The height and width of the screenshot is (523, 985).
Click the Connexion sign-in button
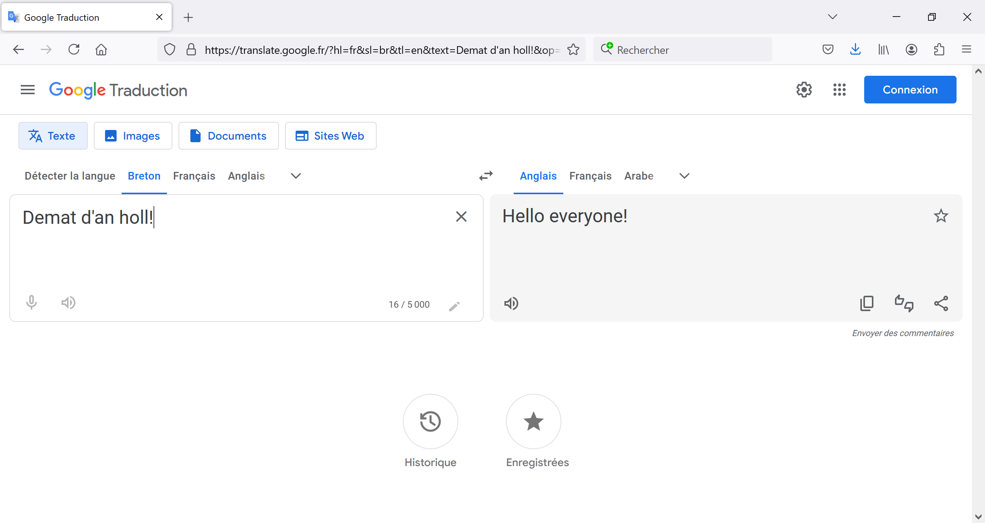point(910,90)
